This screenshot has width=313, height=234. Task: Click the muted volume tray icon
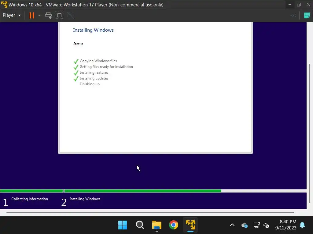pos(266,225)
